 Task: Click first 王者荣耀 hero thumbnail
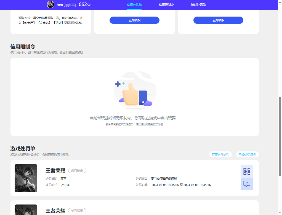[x=26, y=178]
